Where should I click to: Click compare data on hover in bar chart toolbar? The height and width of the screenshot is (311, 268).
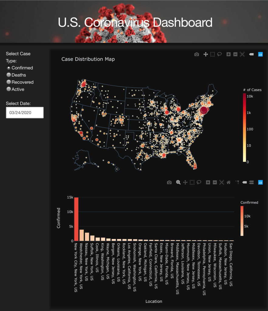tap(251, 182)
